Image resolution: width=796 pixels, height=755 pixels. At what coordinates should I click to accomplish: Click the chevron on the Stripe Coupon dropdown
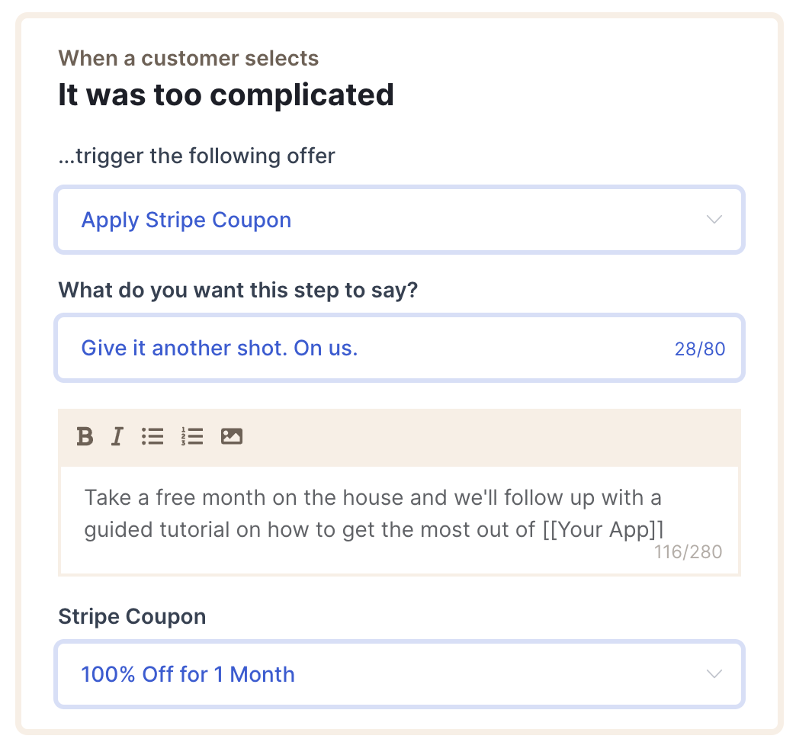[714, 674]
